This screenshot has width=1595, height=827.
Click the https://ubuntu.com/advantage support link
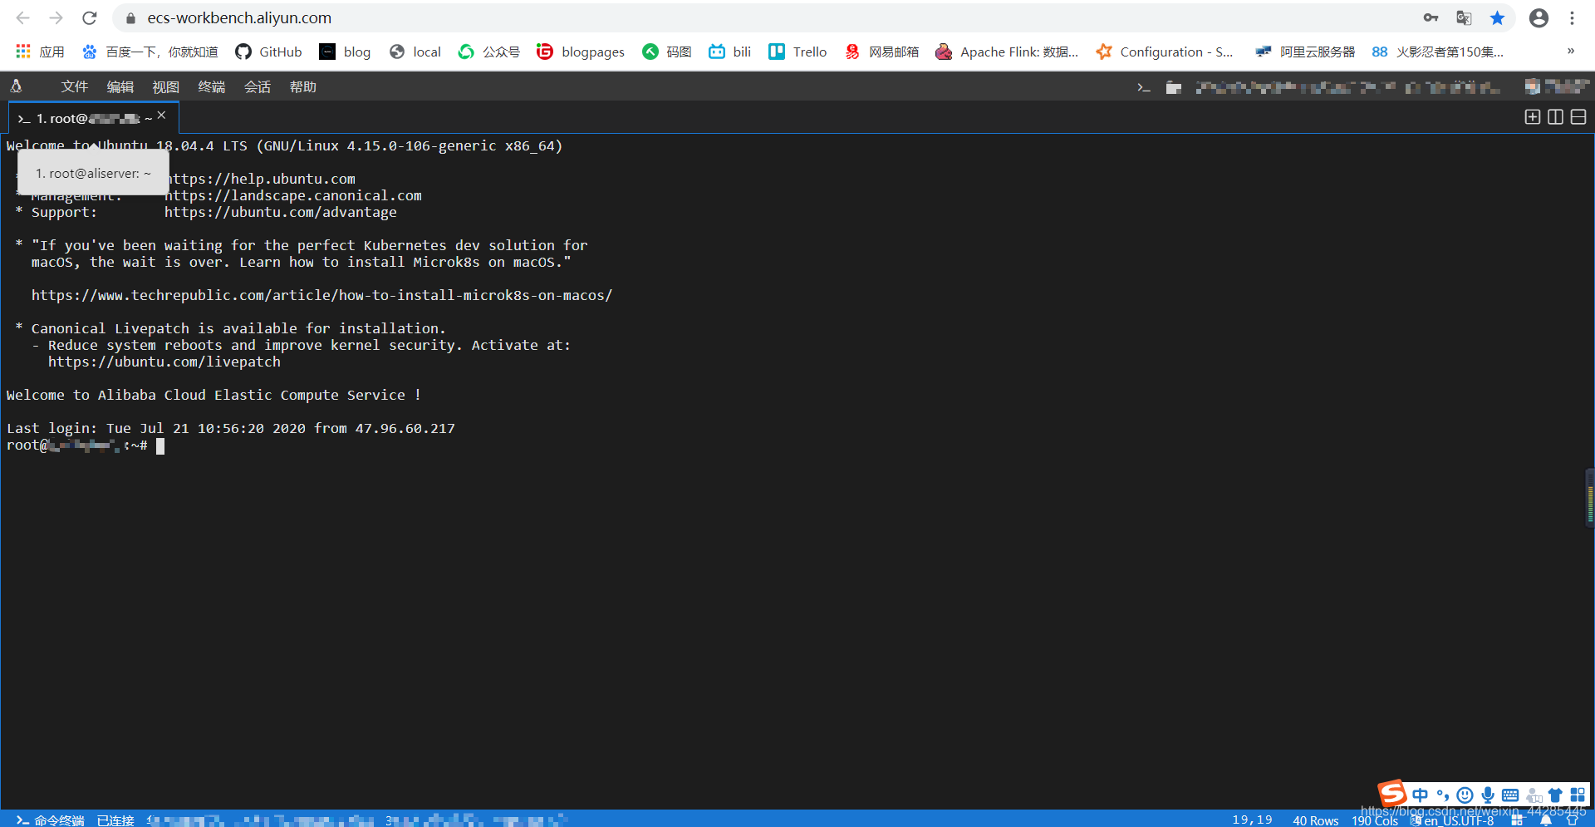pyautogui.click(x=280, y=212)
